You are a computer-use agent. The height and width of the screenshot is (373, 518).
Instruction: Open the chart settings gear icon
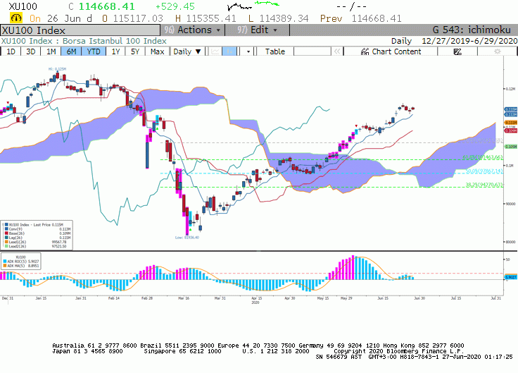click(497, 51)
